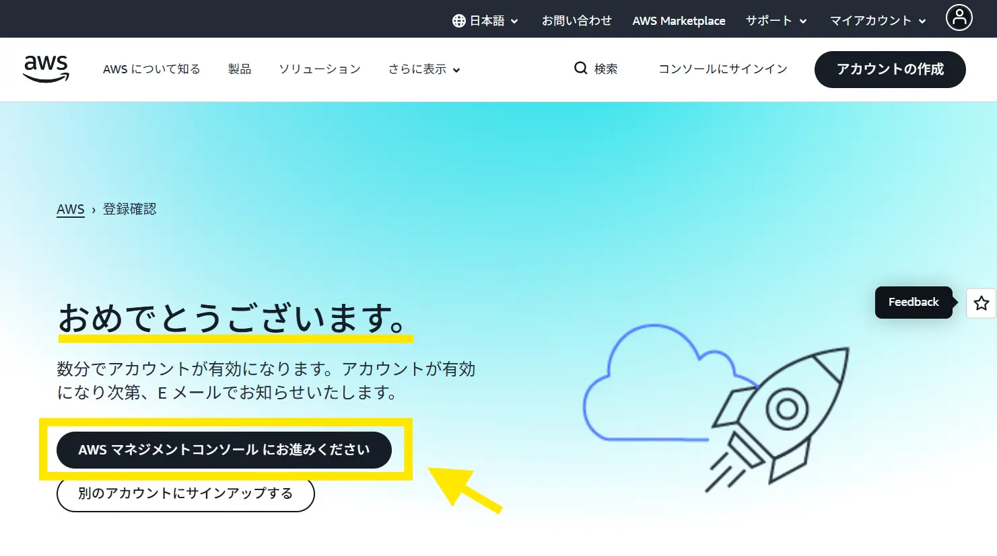The height and width of the screenshot is (556, 997).
Task: Click the お問い合わせ link
Action: click(576, 21)
